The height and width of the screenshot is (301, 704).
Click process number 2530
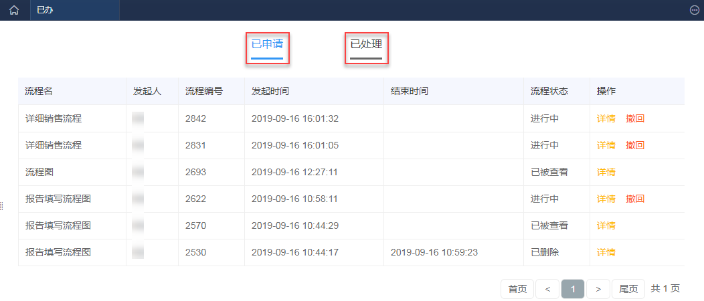point(195,253)
